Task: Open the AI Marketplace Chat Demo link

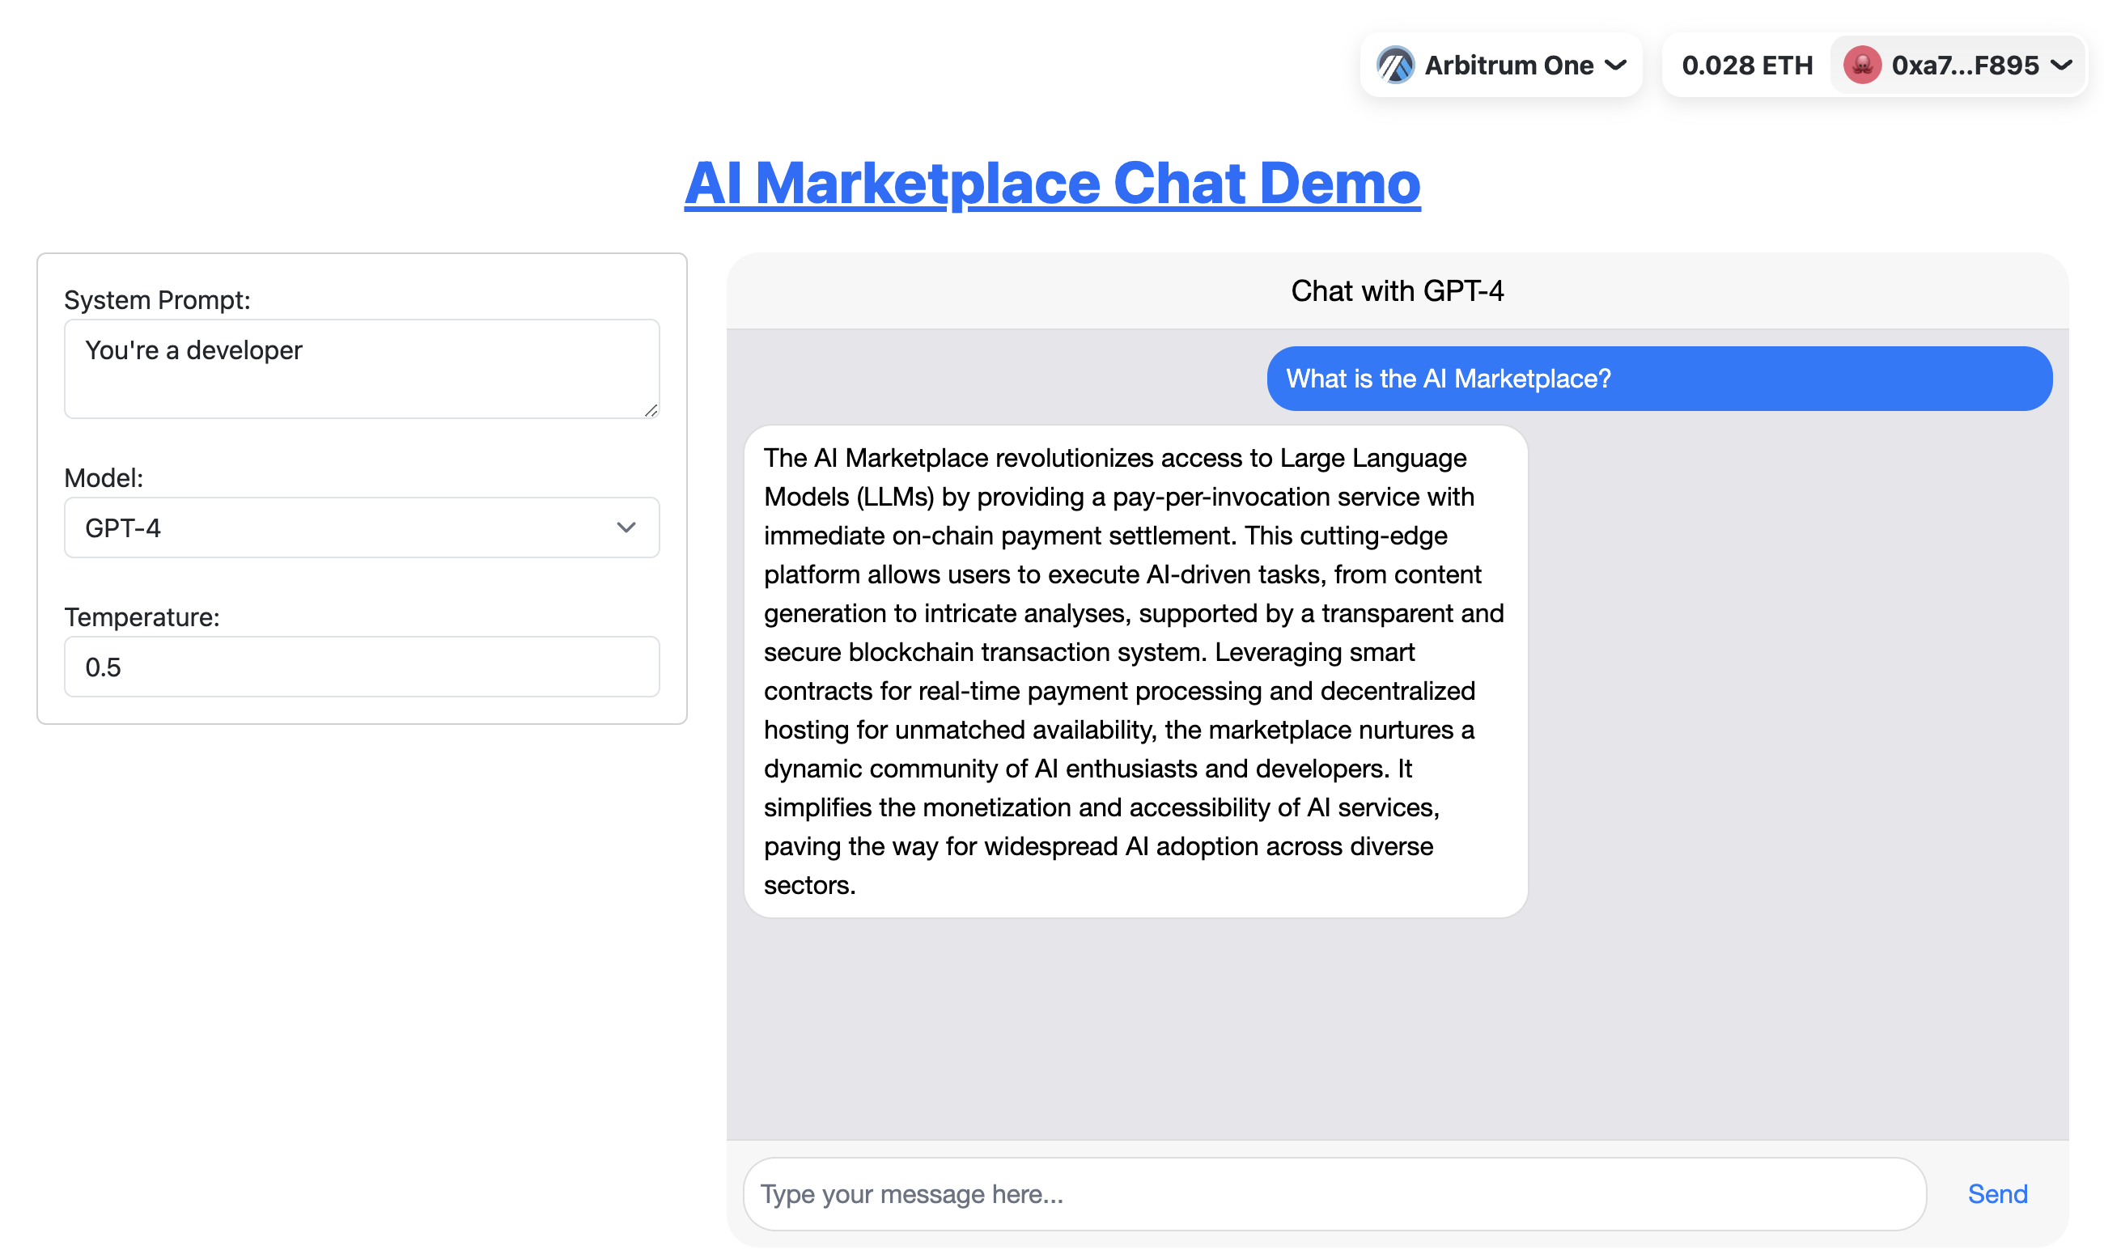Action: (x=1052, y=183)
